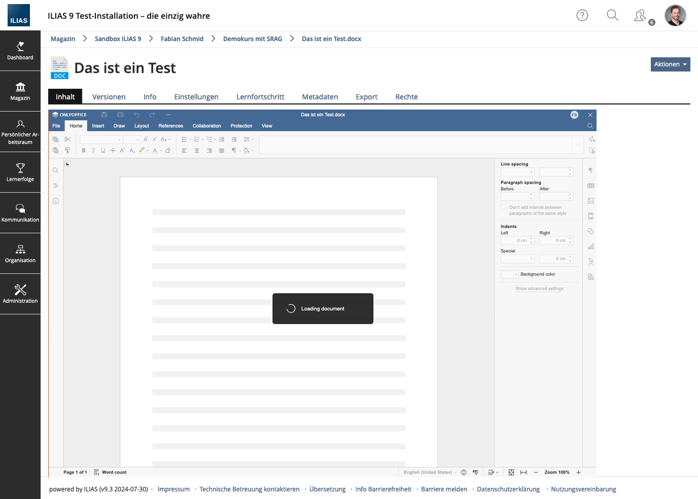Image resolution: width=698 pixels, height=499 pixels.
Task: Click the Center align icon
Action: [197, 151]
